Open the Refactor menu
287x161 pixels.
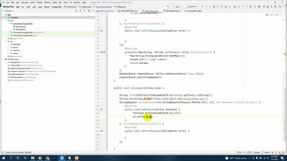click(48, 2)
